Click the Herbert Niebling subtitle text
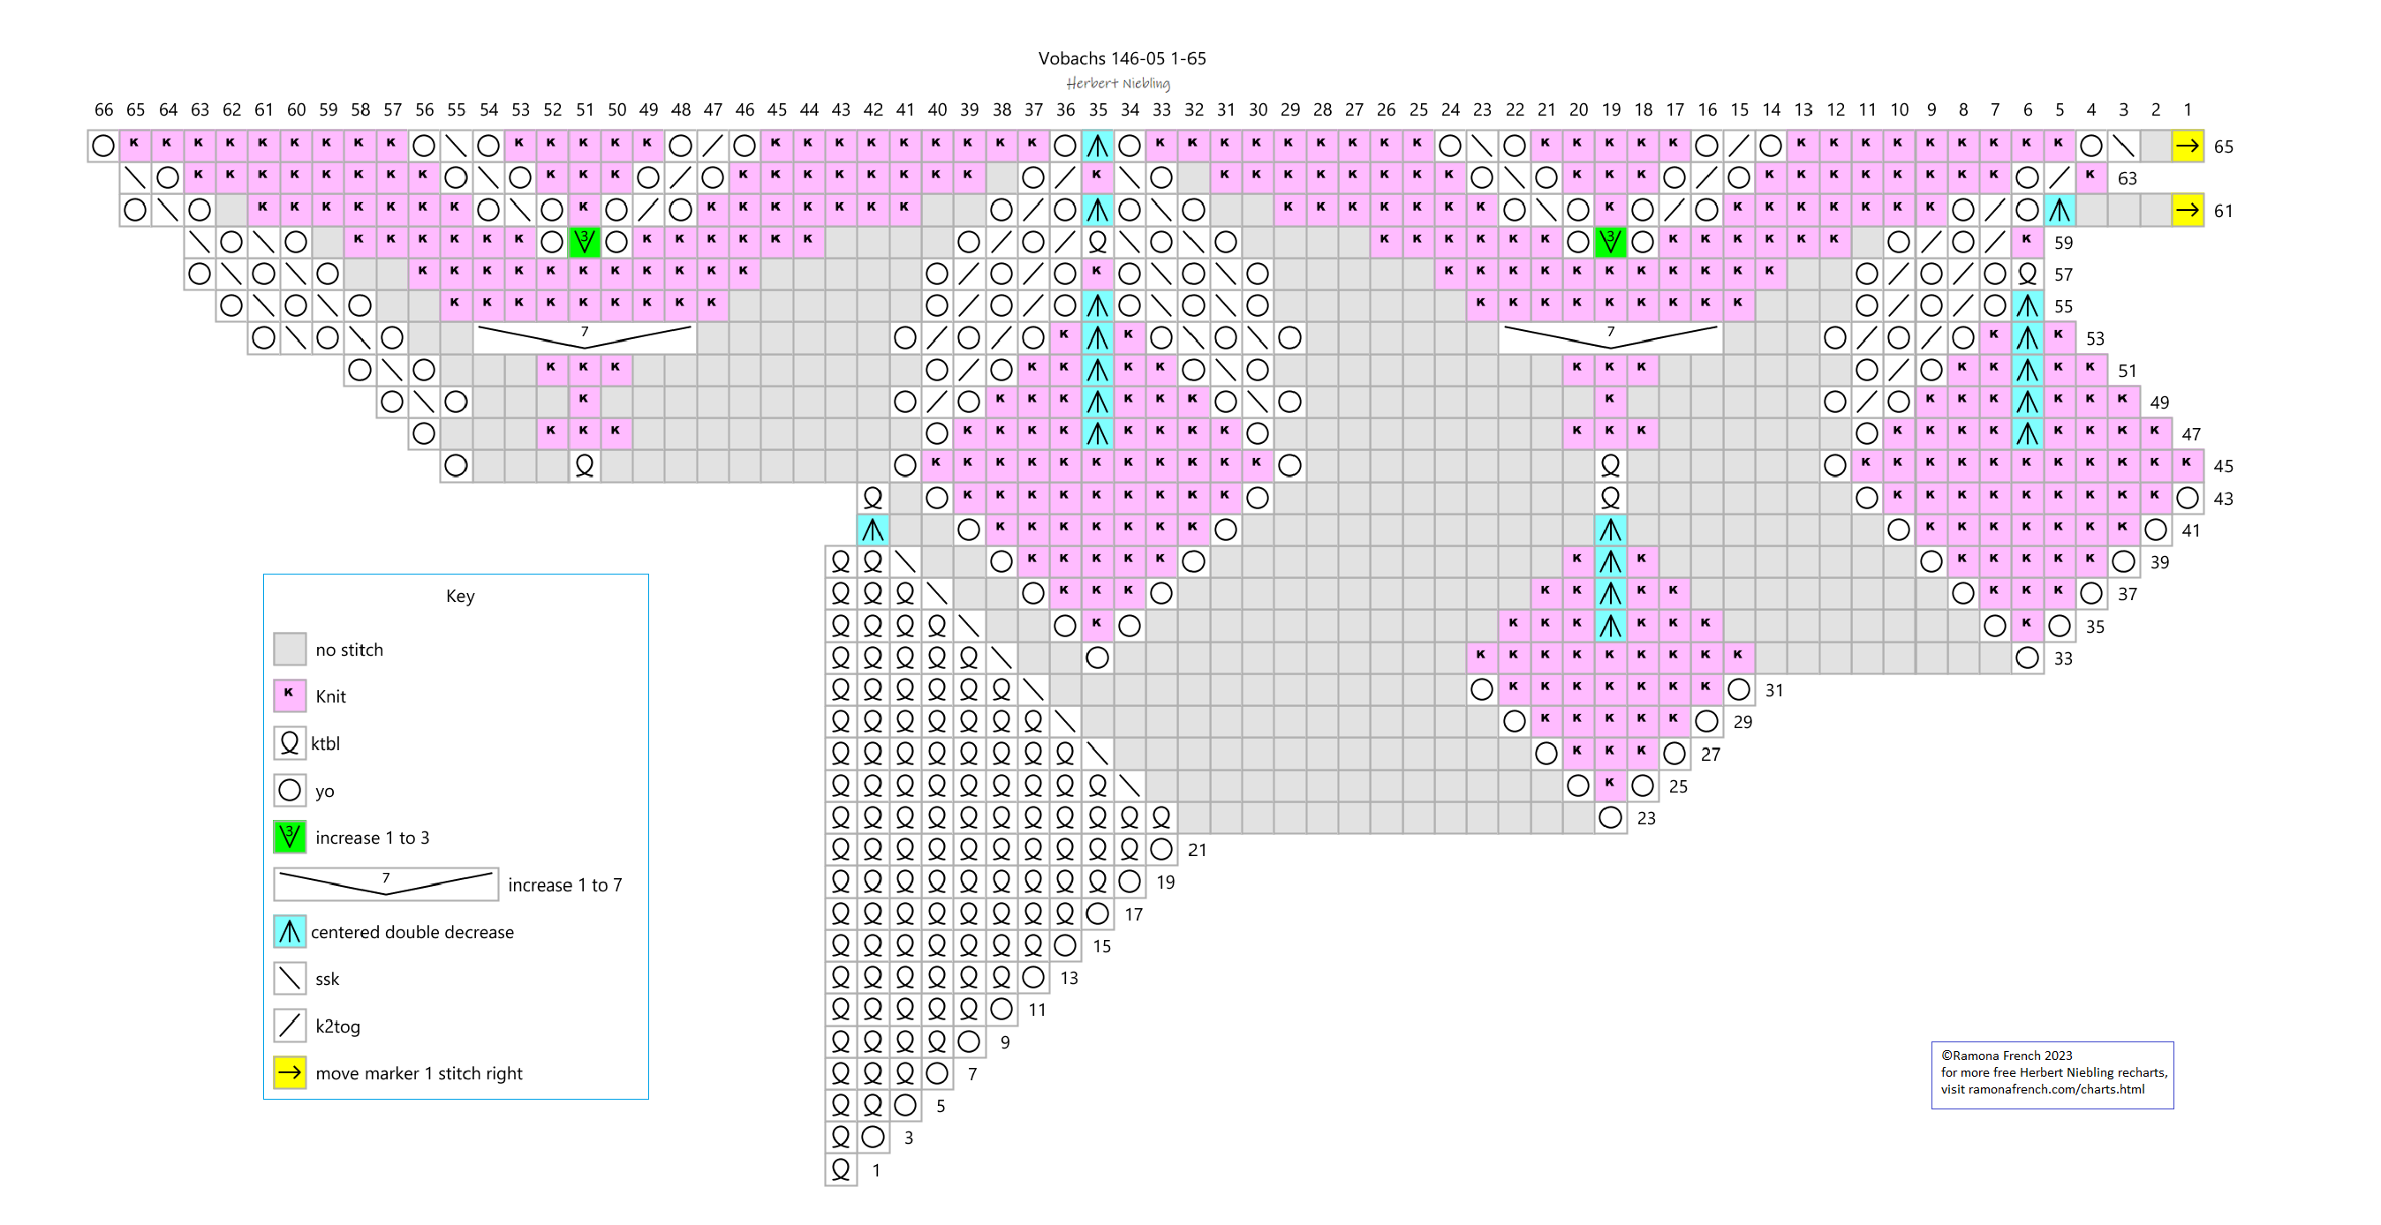The width and height of the screenshot is (2381, 1225). pyautogui.click(x=1117, y=83)
